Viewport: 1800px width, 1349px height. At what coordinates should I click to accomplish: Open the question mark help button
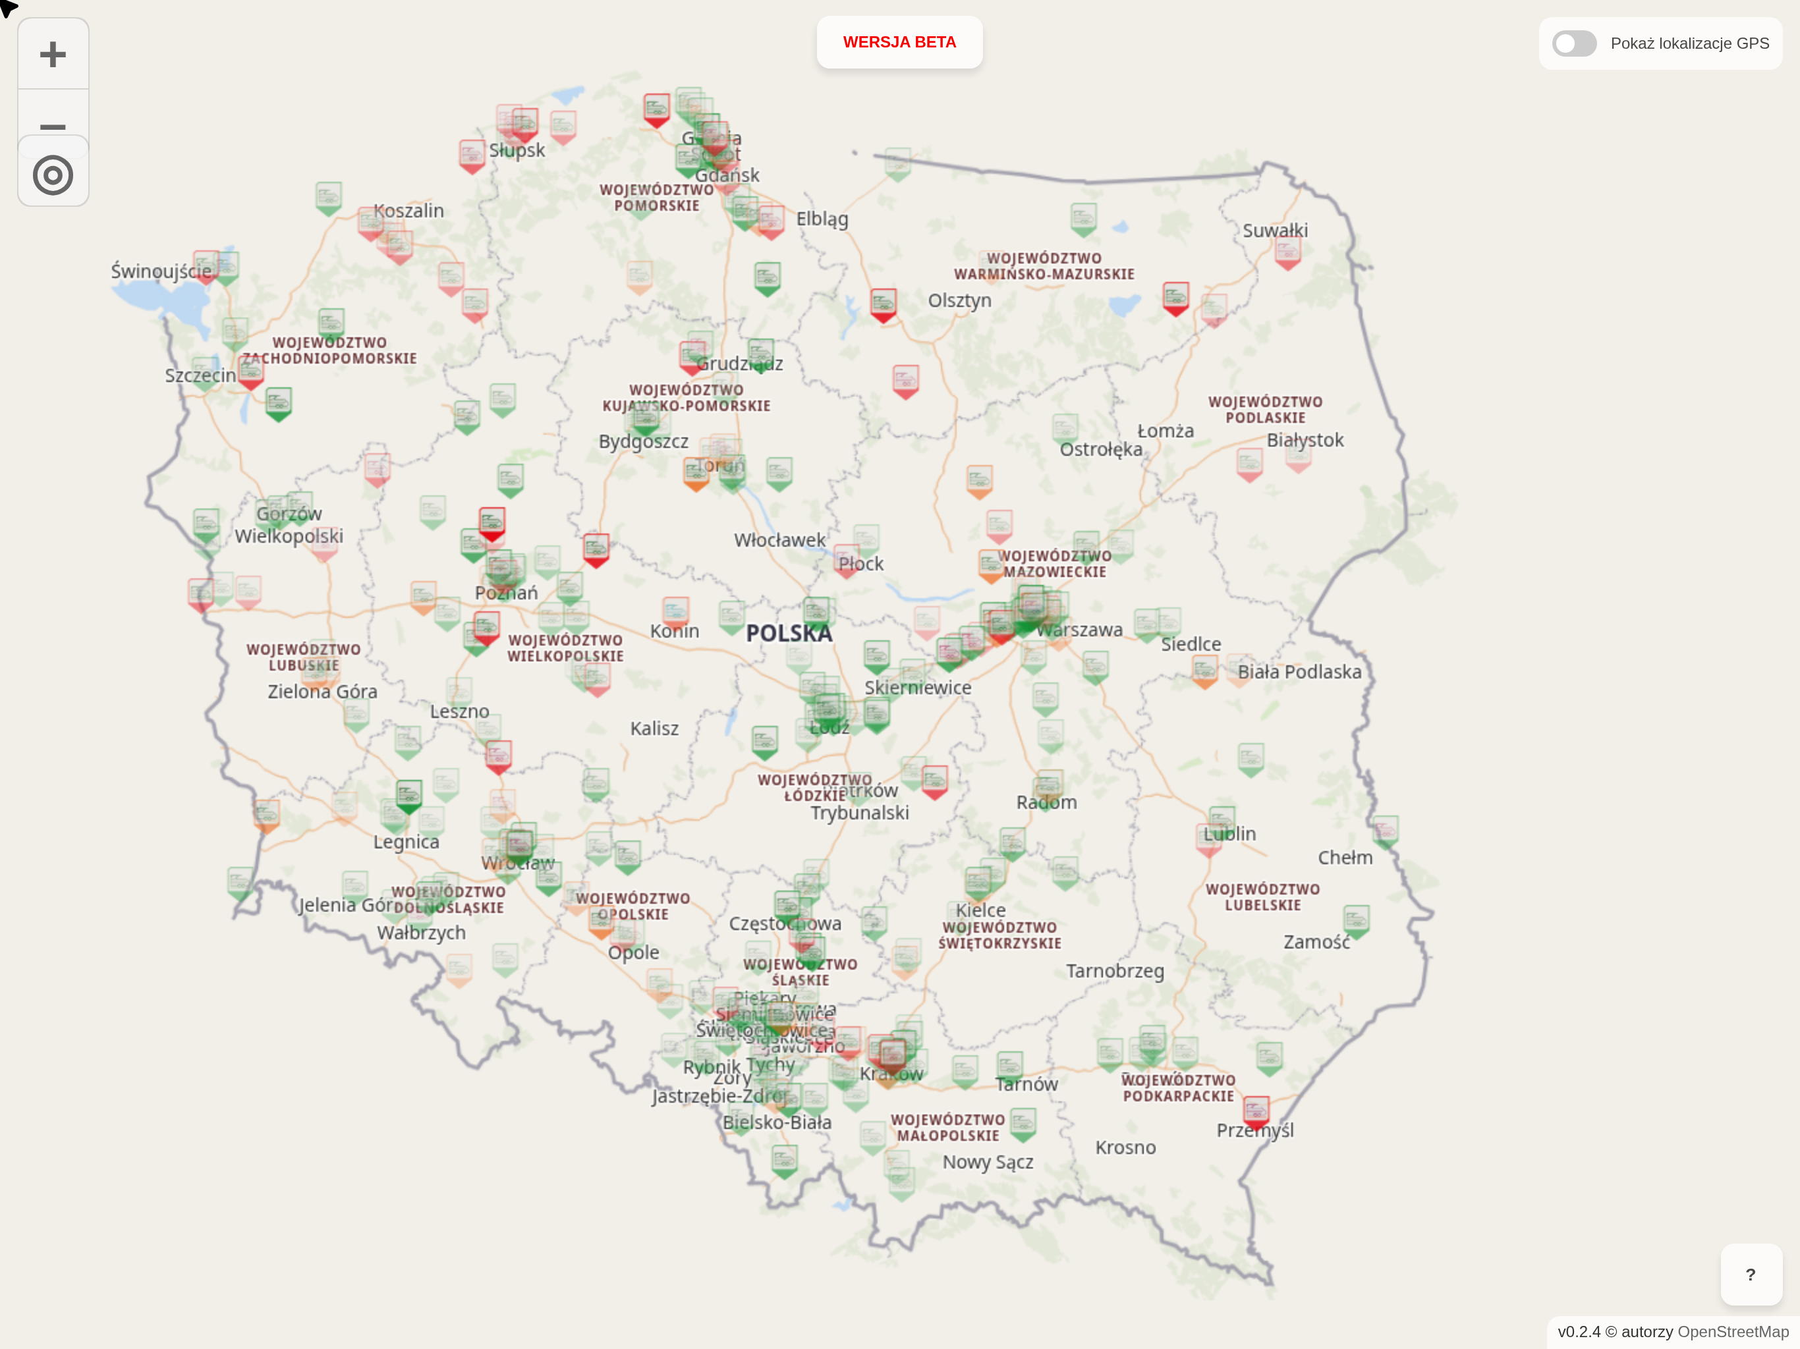click(1751, 1274)
